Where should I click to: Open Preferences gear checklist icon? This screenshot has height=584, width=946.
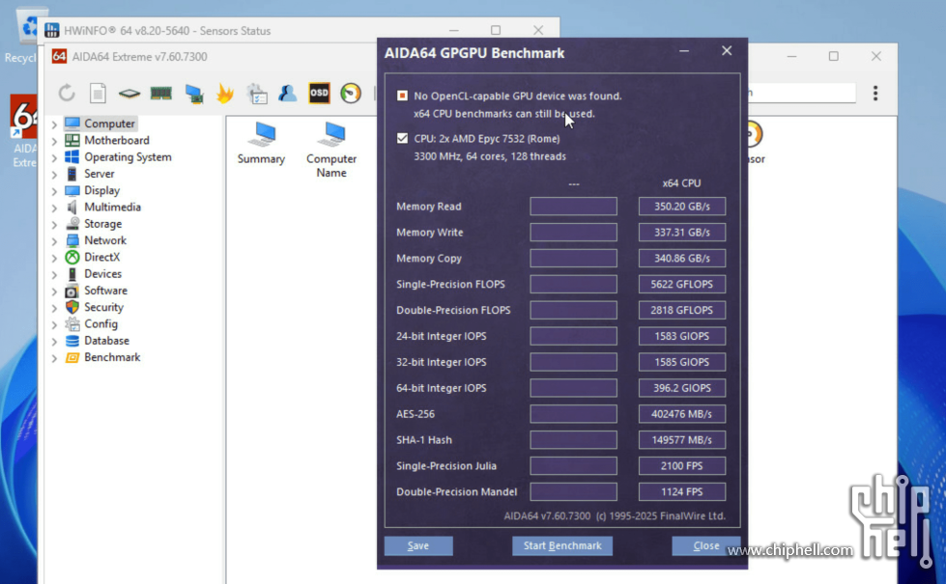coord(257,94)
